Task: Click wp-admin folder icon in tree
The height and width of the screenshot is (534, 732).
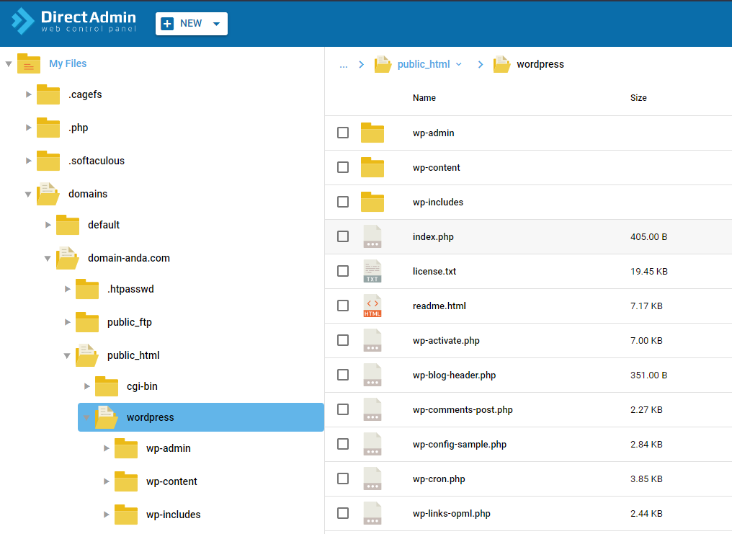Action: [x=127, y=448]
